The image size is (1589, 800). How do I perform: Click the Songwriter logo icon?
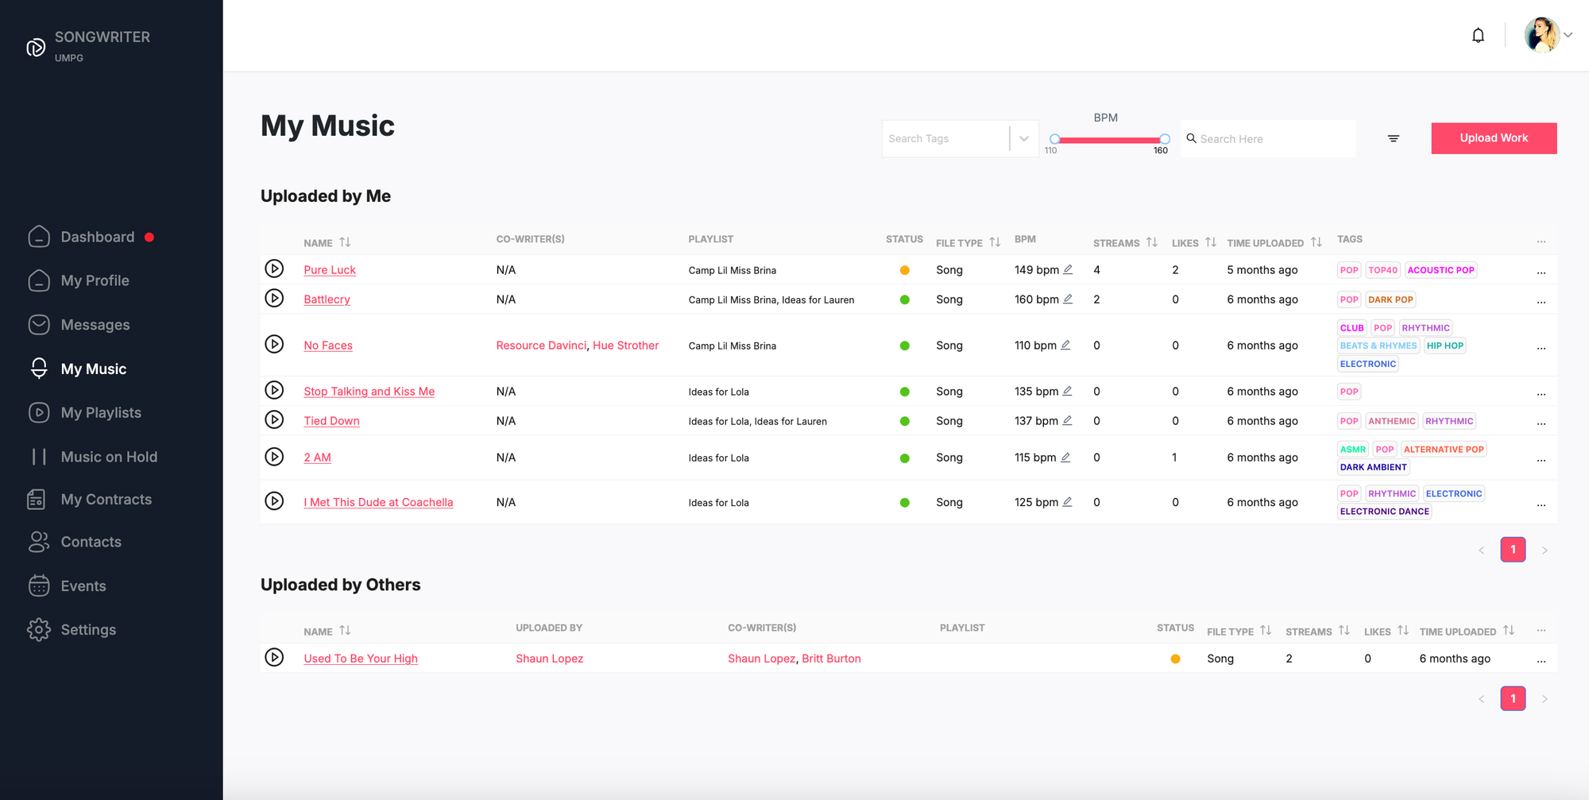point(36,48)
